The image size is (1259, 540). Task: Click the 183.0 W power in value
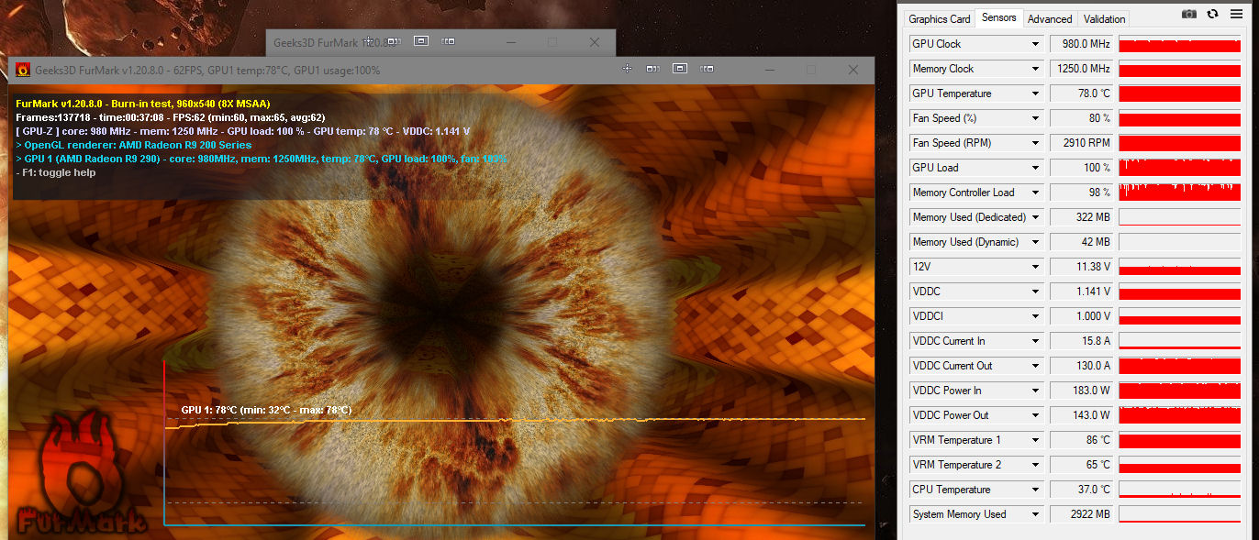pyautogui.click(x=1082, y=391)
